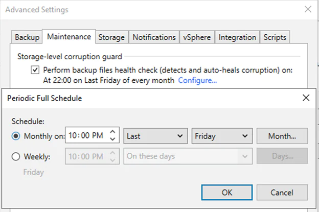The height and width of the screenshot is (212, 319).
Task: Decrease the monthly time with down arrow
Action: [114, 139]
